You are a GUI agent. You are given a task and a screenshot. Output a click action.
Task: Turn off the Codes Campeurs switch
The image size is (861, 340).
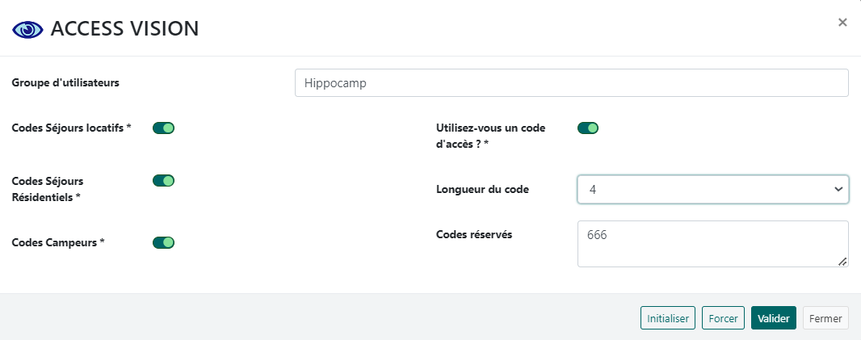point(164,242)
